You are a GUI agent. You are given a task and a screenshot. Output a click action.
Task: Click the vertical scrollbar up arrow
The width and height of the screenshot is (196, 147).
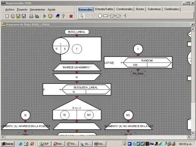(x=193, y=29)
